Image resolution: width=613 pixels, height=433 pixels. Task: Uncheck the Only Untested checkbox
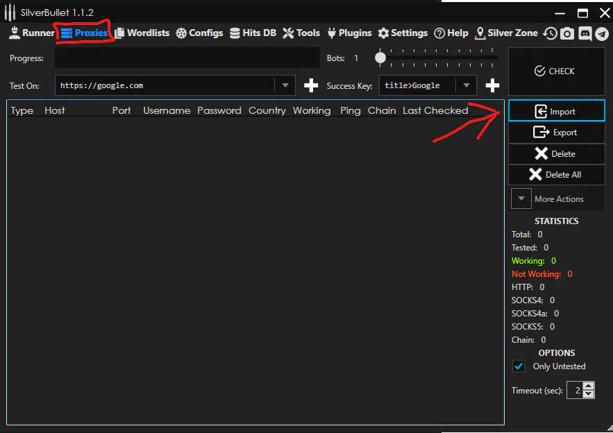pyautogui.click(x=519, y=366)
